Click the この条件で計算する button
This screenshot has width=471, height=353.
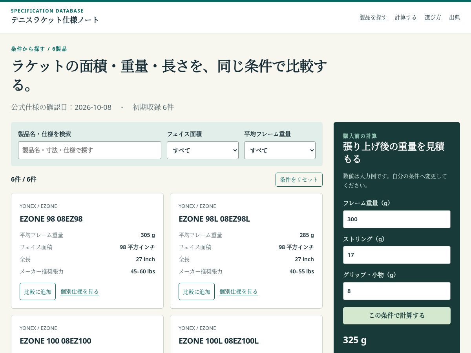397,316
